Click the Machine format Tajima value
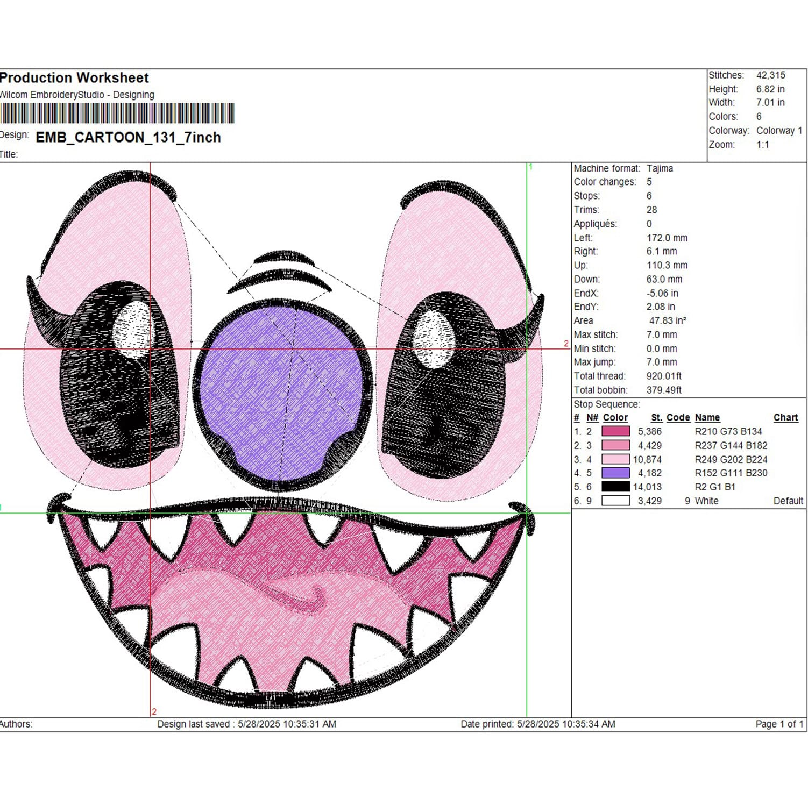This screenshot has width=808, height=805. coord(660,168)
